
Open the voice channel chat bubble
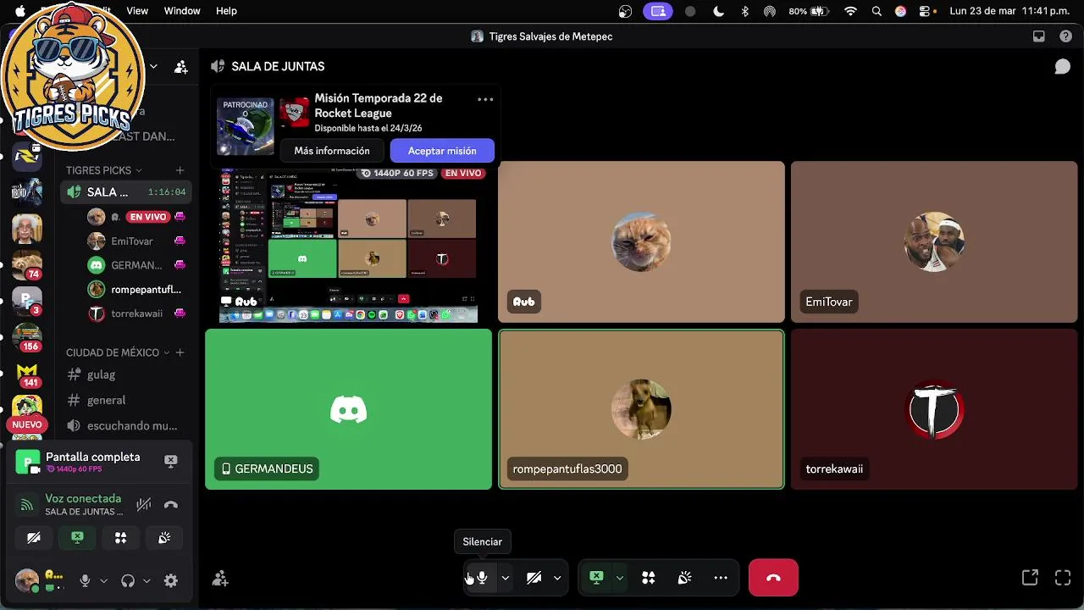(1062, 66)
